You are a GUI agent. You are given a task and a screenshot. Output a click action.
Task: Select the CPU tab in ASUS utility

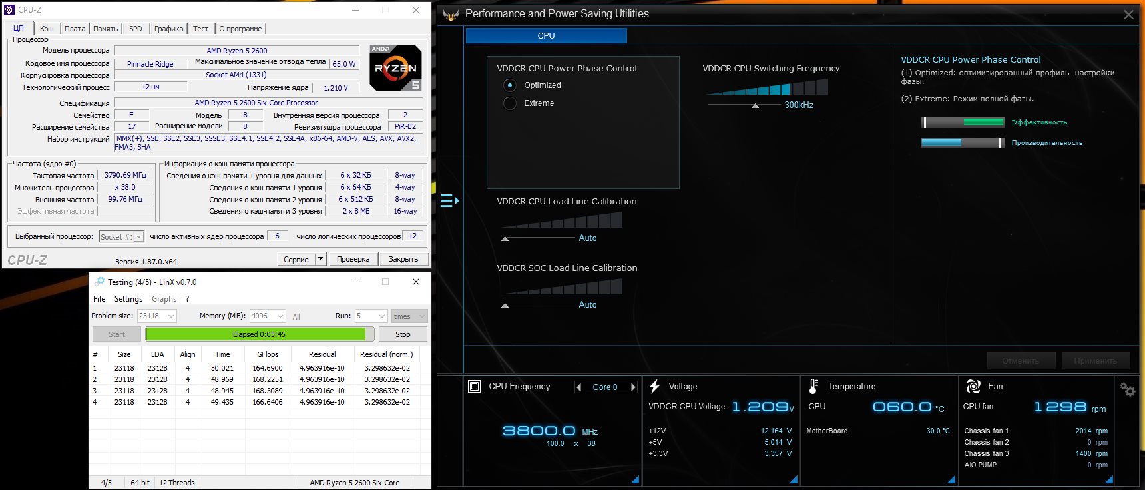click(546, 35)
